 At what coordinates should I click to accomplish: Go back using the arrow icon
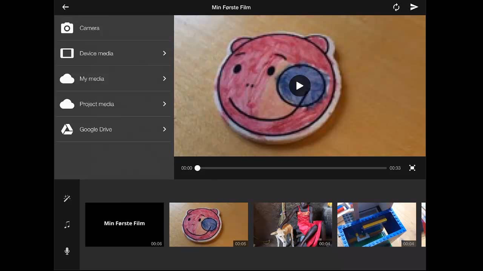(66, 7)
